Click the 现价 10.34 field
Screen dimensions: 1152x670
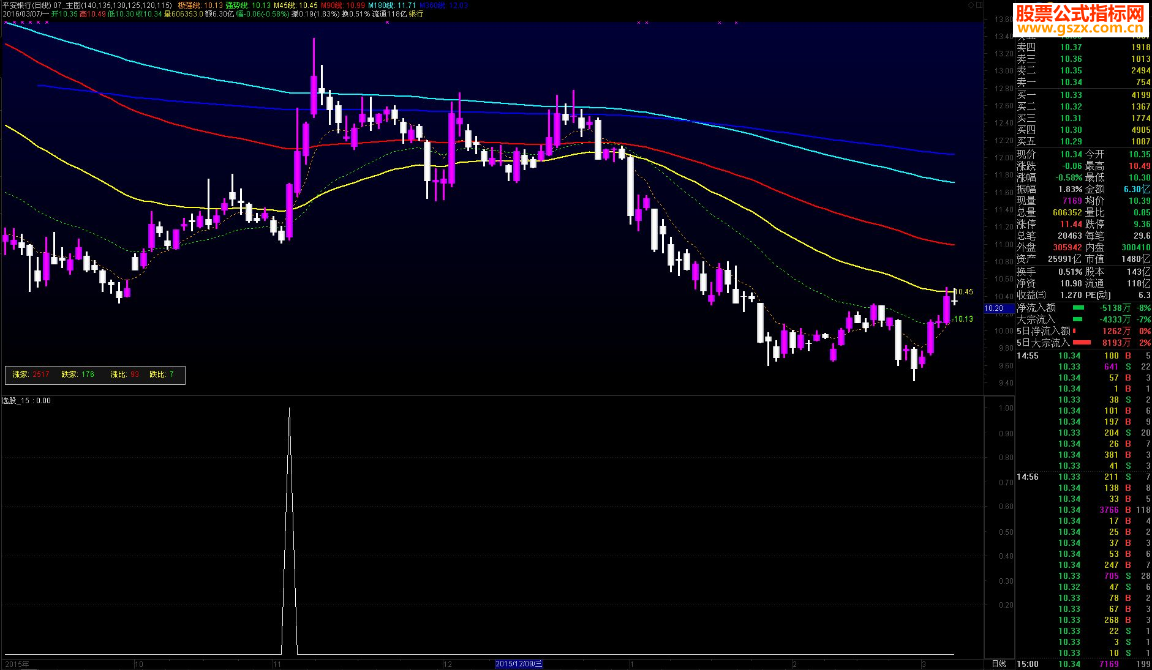1050,155
